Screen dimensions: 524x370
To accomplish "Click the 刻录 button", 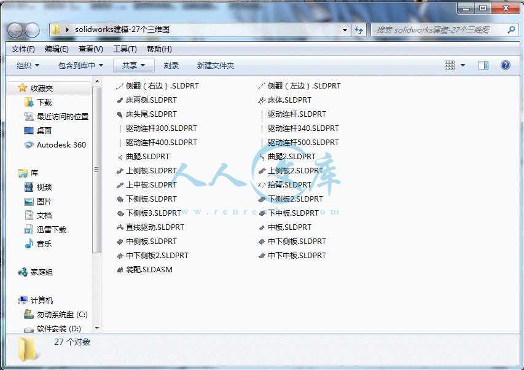I will [171, 66].
